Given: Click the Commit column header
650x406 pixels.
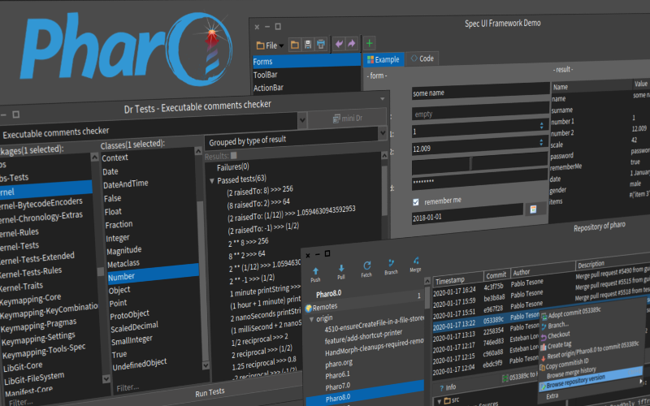Looking at the screenshot, I should 496,275.
